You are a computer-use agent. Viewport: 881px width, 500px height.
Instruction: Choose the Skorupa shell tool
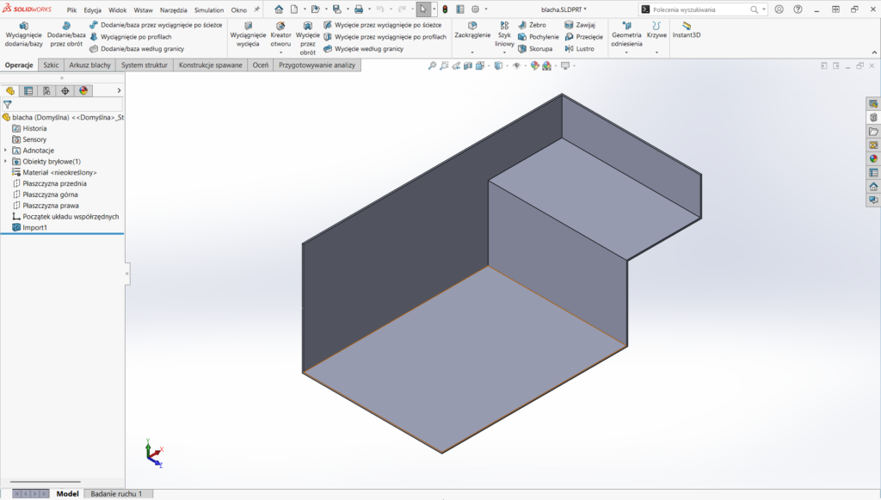(535, 49)
